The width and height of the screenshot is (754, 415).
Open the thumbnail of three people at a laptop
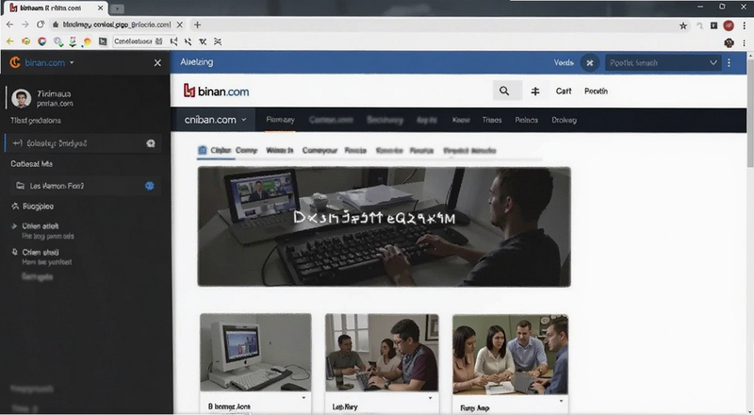pyautogui.click(x=382, y=353)
